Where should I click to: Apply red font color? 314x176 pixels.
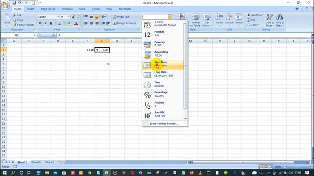(x=76, y=23)
